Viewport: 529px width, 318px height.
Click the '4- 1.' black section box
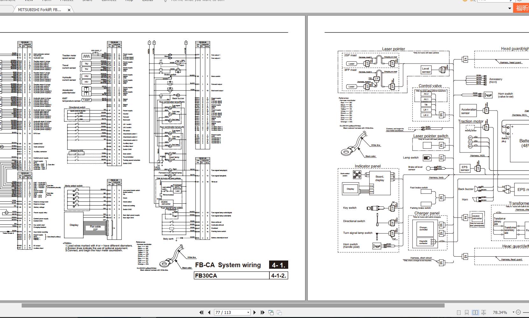point(278,265)
